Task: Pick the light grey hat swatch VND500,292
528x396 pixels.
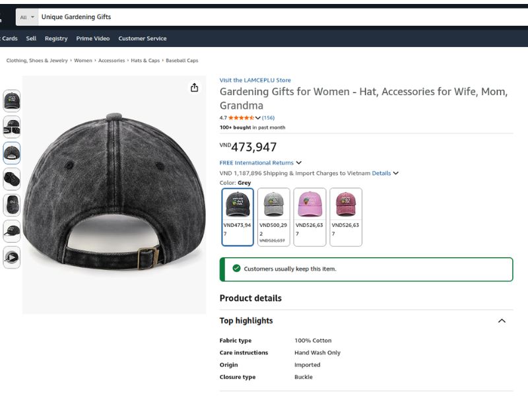Action: coord(273,217)
